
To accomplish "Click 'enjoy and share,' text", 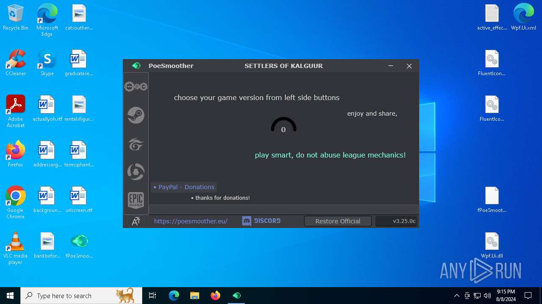I will click(x=372, y=114).
